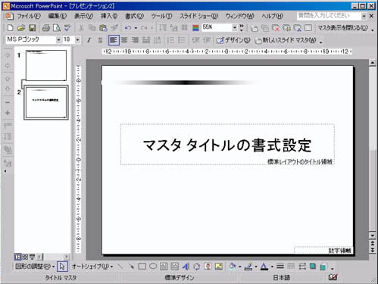
Task: Click the Rename Master icon
Action: tap(286, 28)
